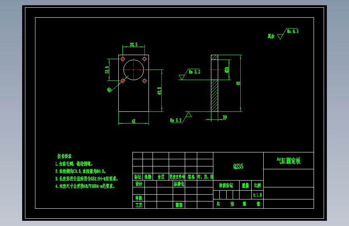Select the horizontal 32.5 dimension text
The image size is (349, 226).
[x=134, y=45]
